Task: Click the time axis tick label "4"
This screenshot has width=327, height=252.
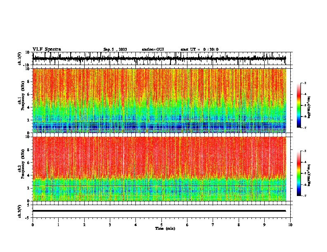Action: click(x=136, y=225)
